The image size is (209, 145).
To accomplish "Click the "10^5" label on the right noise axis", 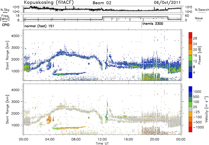I will tap(188, 7).
